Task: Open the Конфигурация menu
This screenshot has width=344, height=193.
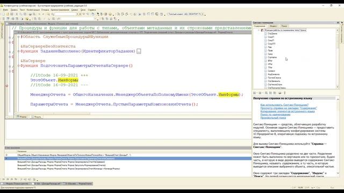Action: click(33, 10)
